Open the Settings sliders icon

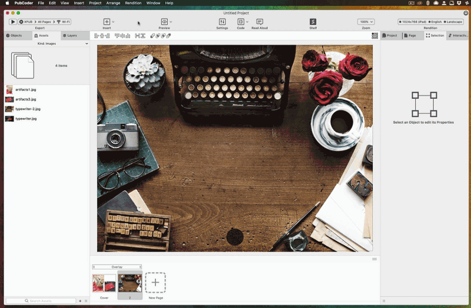point(223,22)
